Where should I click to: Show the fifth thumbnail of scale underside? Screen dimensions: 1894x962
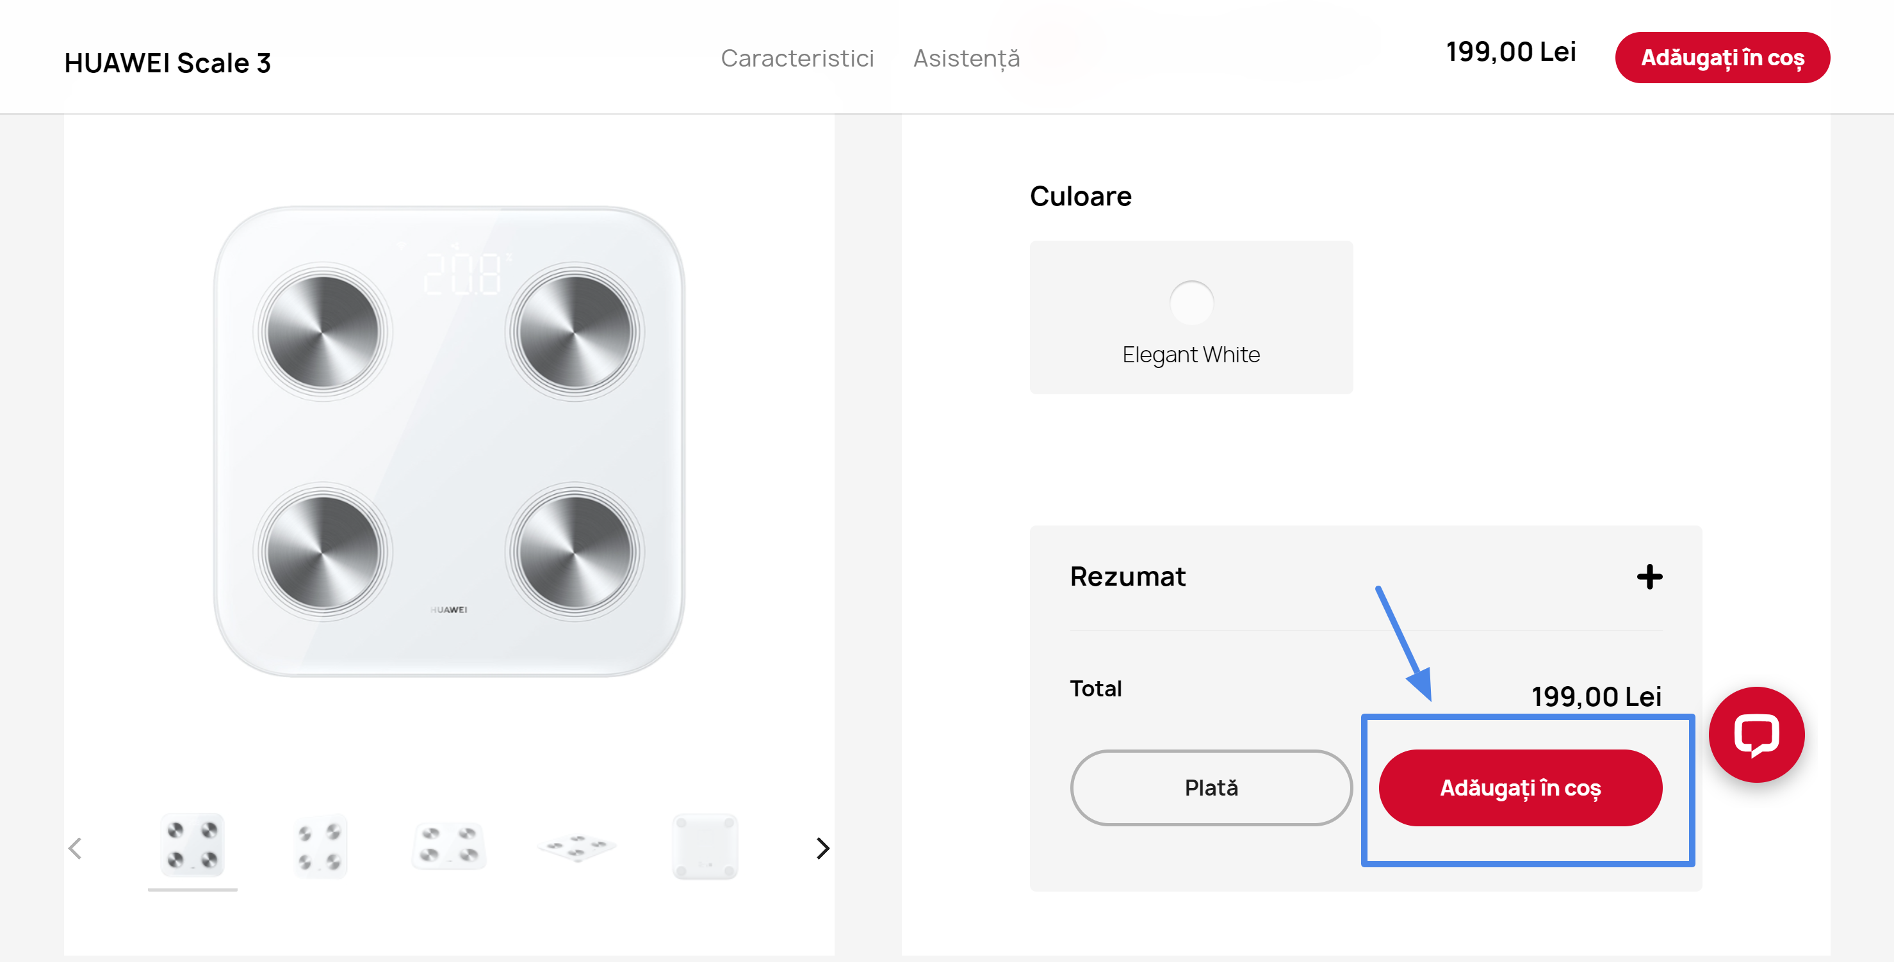(705, 846)
